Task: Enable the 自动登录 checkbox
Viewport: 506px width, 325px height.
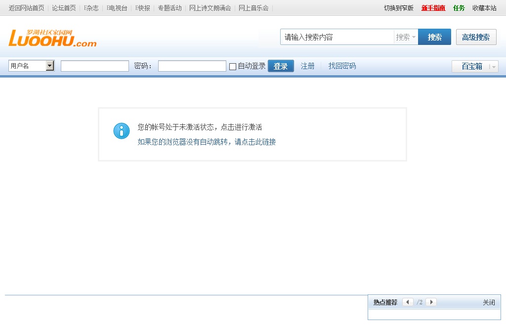Action: click(233, 67)
